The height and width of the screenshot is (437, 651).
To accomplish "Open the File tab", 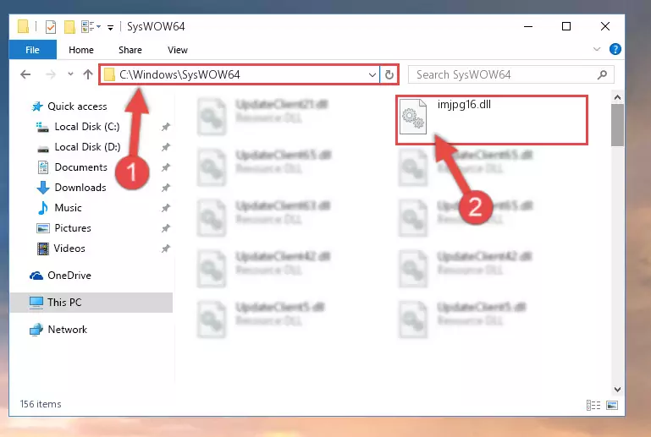I will pos(32,50).
